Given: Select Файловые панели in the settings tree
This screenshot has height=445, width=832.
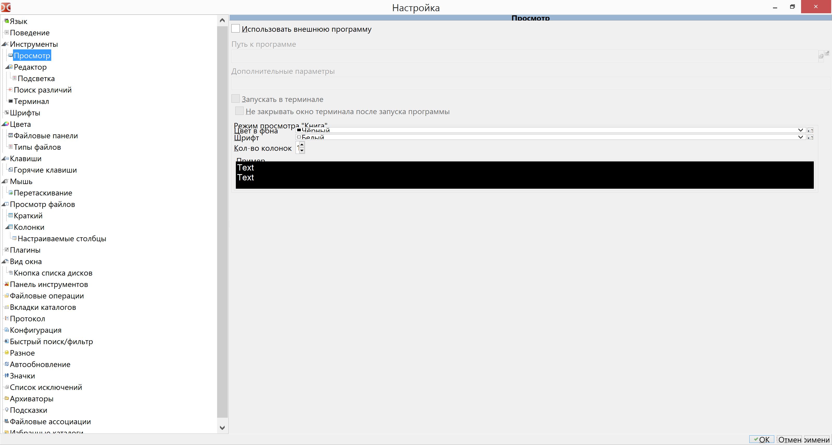Looking at the screenshot, I should tap(45, 136).
